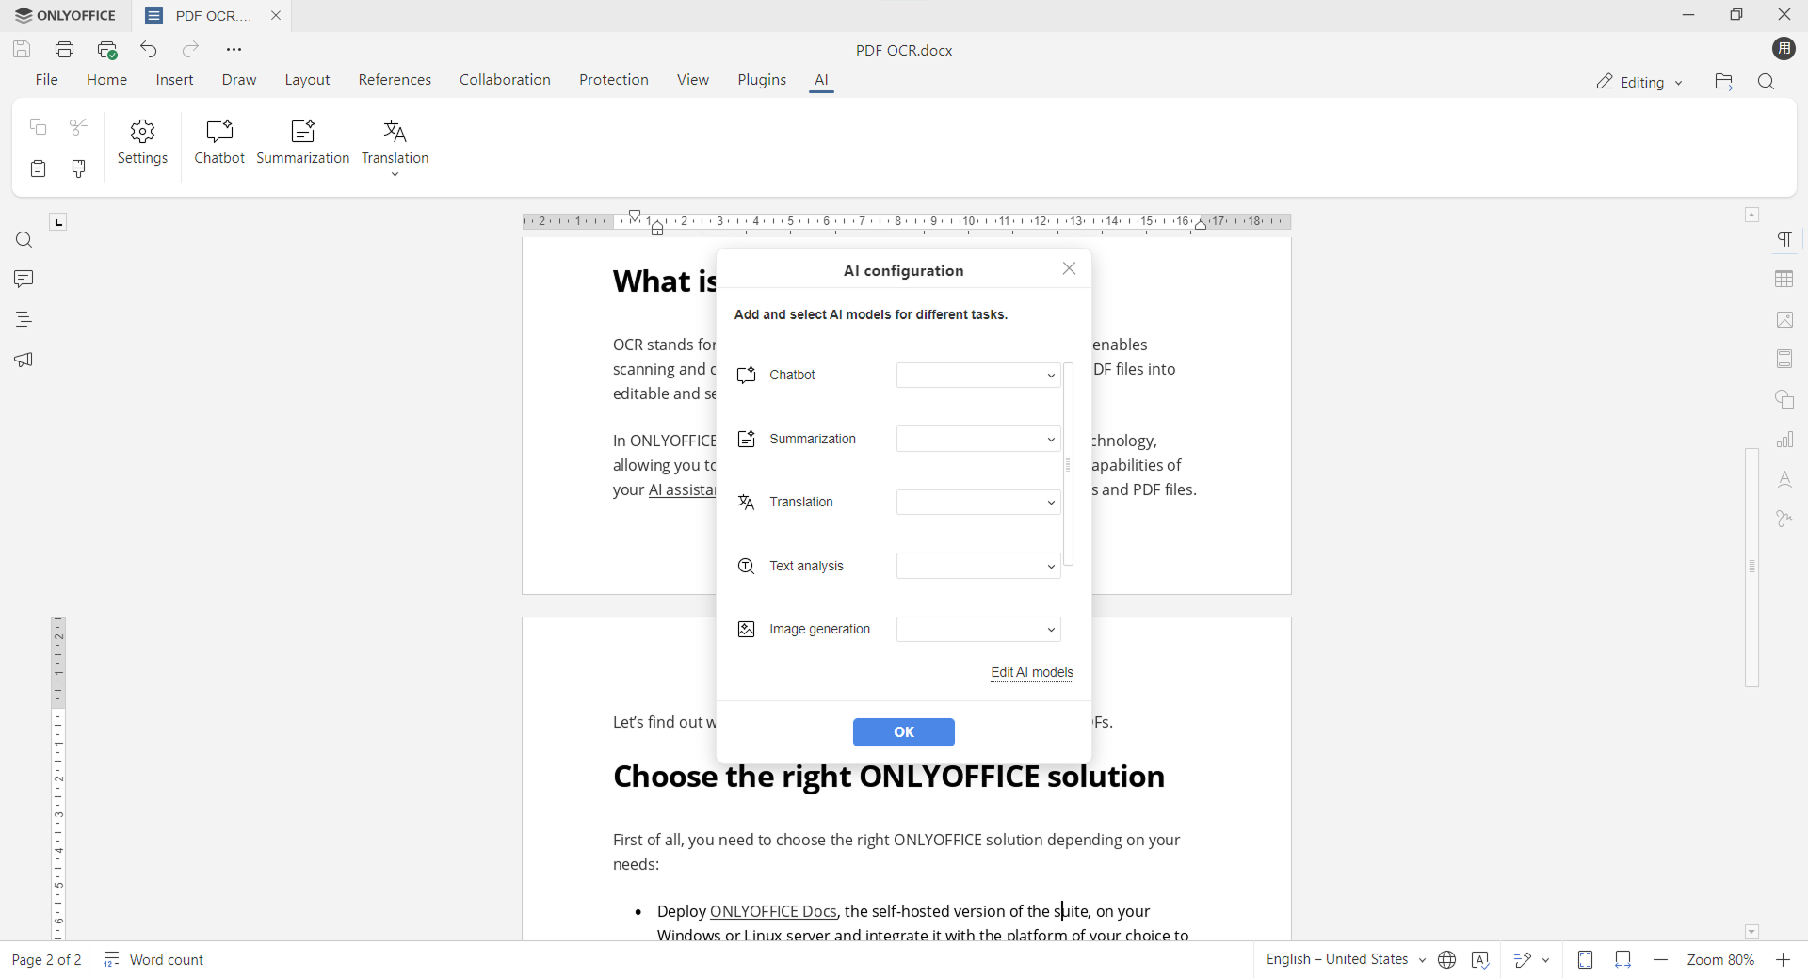Image resolution: width=1808 pixels, height=978 pixels.
Task: Open signature settings in right sidebar
Action: point(1785,520)
